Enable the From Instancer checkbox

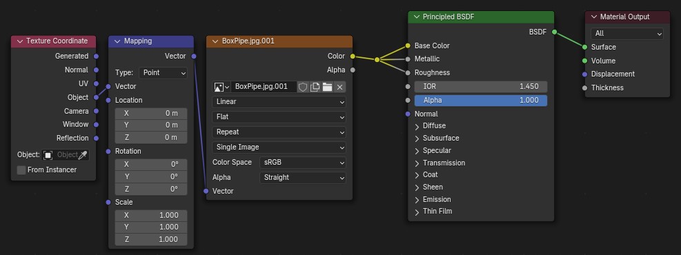point(21,170)
